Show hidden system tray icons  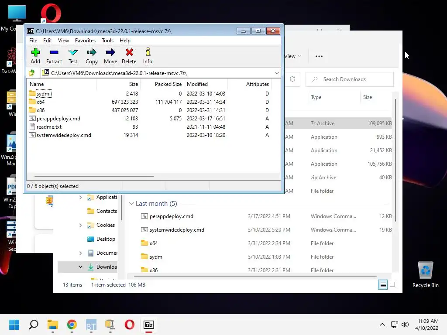coord(382,325)
